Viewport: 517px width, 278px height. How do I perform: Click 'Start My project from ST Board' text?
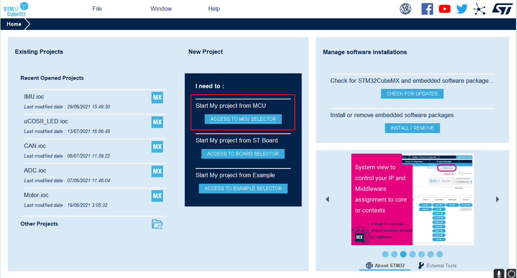tap(237, 140)
